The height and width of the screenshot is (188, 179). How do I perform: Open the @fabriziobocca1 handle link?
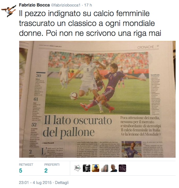66,5
